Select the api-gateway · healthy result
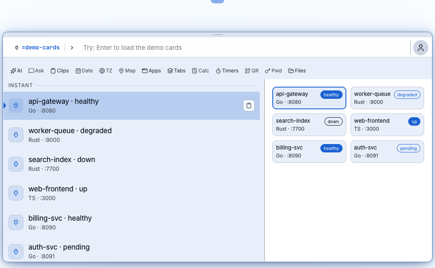The image size is (435, 268). [x=131, y=106]
